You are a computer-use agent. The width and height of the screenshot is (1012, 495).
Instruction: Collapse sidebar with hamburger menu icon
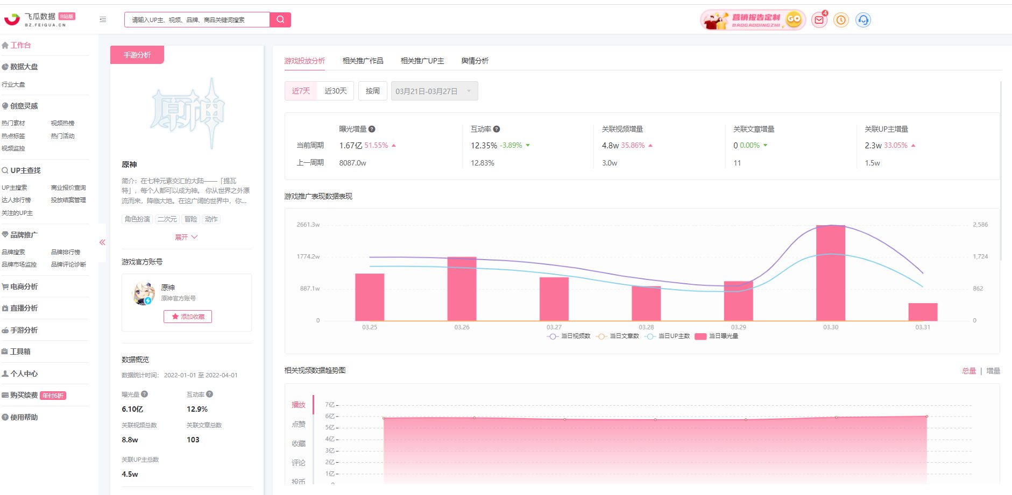point(103,20)
